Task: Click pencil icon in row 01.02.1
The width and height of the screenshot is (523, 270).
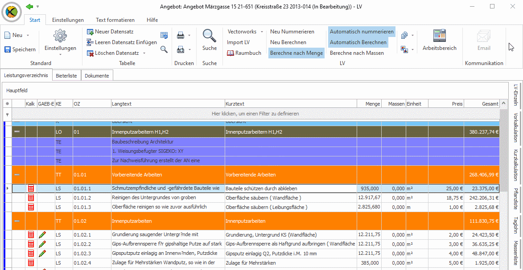Action: click(x=42, y=235)
